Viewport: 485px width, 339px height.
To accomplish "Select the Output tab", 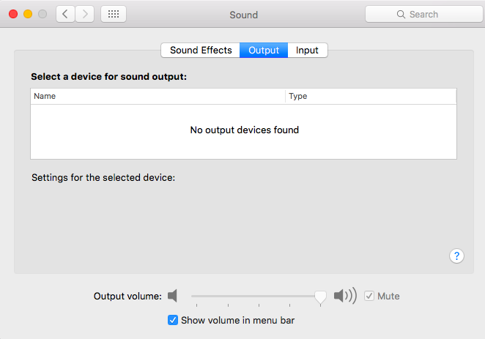I will click(x=264, y=50).
